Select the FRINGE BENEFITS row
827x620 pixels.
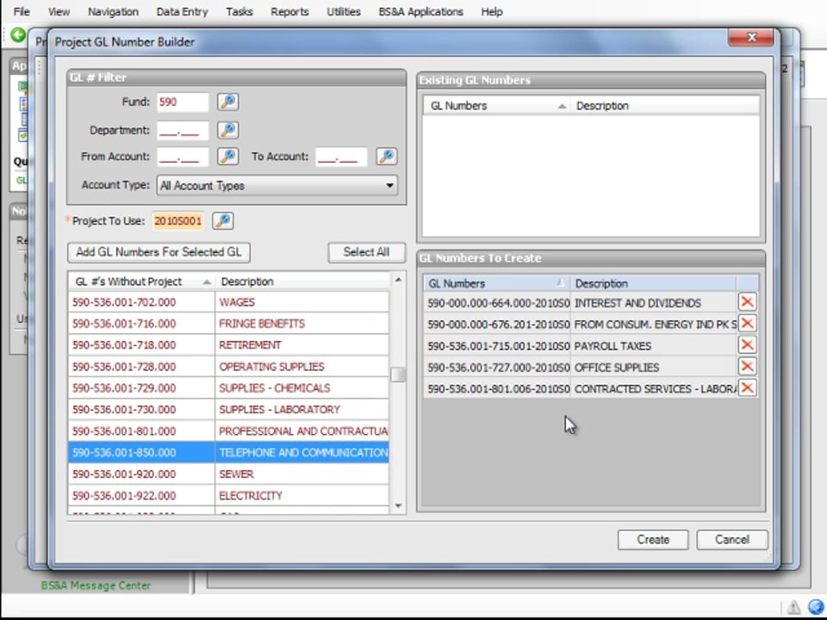229,324
